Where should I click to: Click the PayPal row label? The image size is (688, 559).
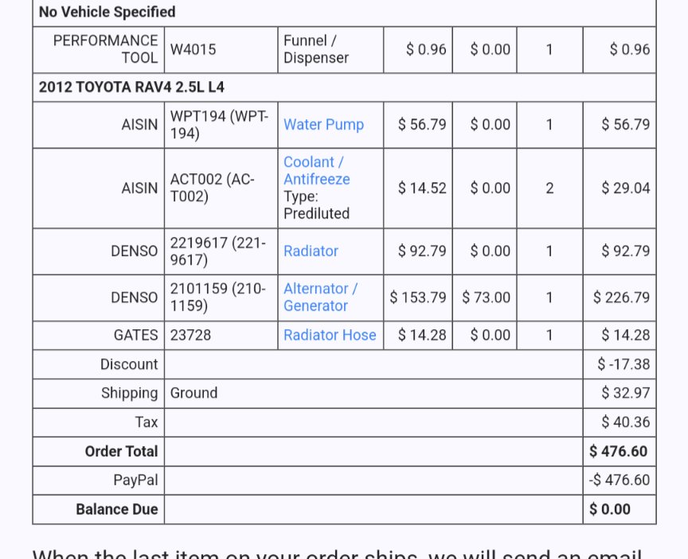coord(135,480)
